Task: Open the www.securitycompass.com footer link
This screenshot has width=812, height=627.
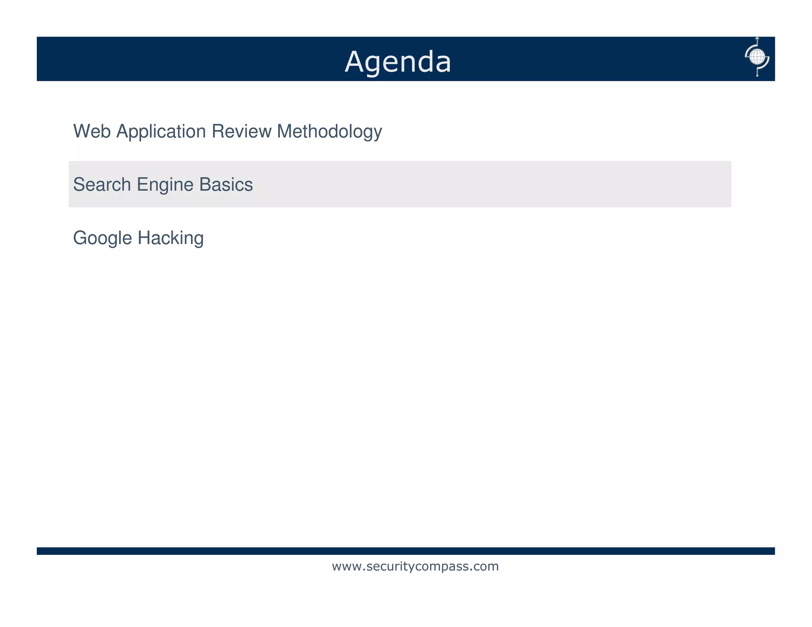Action: [415, 566]
